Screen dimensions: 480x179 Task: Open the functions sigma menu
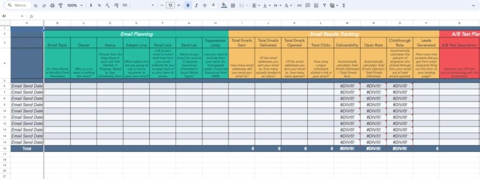(x=344, y=6)
